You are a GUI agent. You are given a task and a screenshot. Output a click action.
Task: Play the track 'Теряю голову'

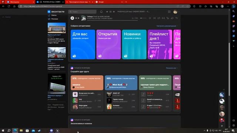pos(121,100)
